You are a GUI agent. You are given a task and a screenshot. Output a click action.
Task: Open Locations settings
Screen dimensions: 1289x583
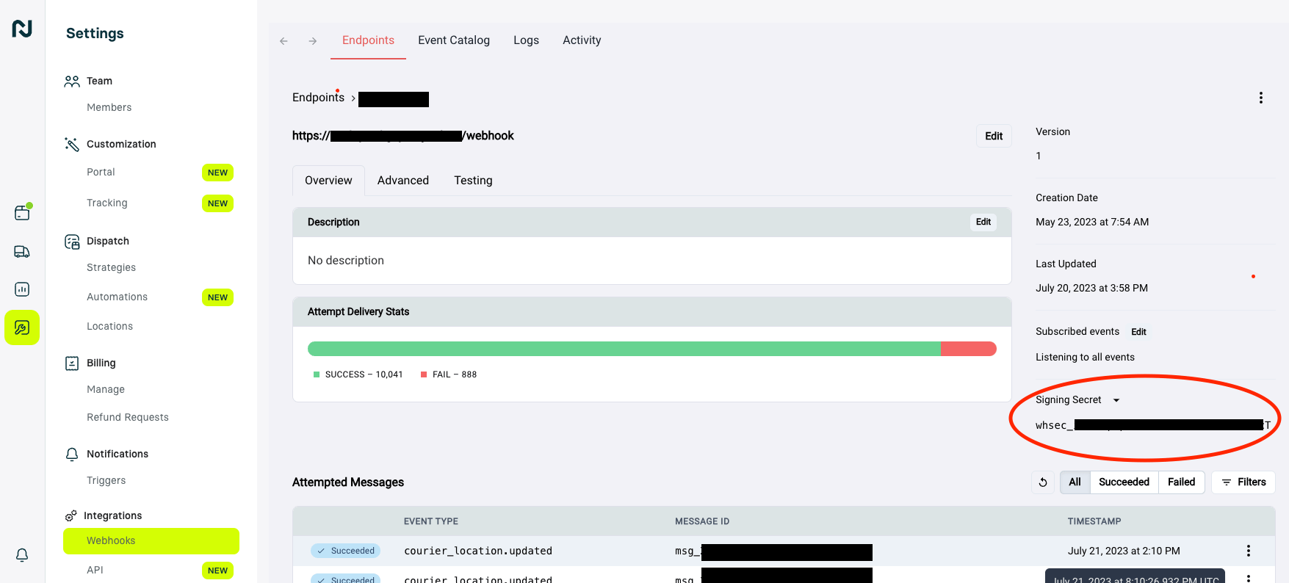point(110,327)
